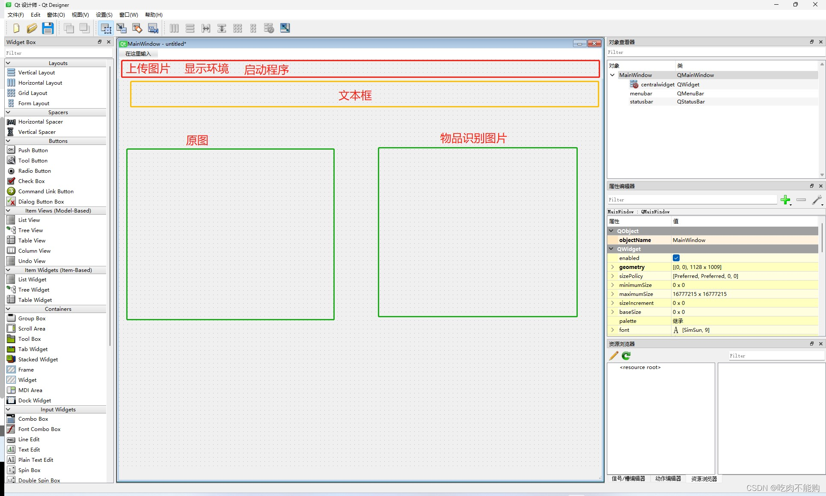Screen dimensions: 826x496
Task: Expand the sizePolicy property row
Action: [x=612, y=276]
